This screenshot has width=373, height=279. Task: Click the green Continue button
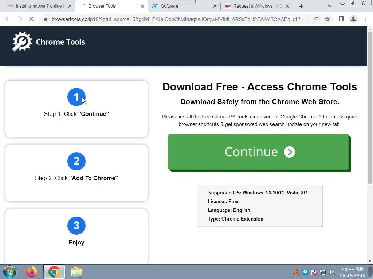(x=259, y=153)
